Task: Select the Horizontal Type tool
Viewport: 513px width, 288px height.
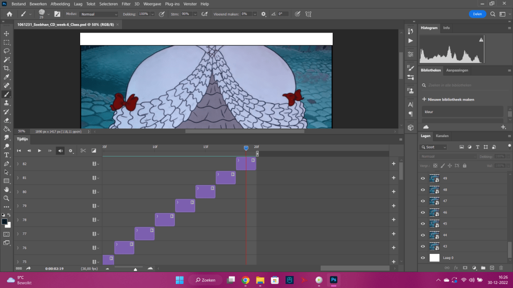Action: [x=7, y=155]
